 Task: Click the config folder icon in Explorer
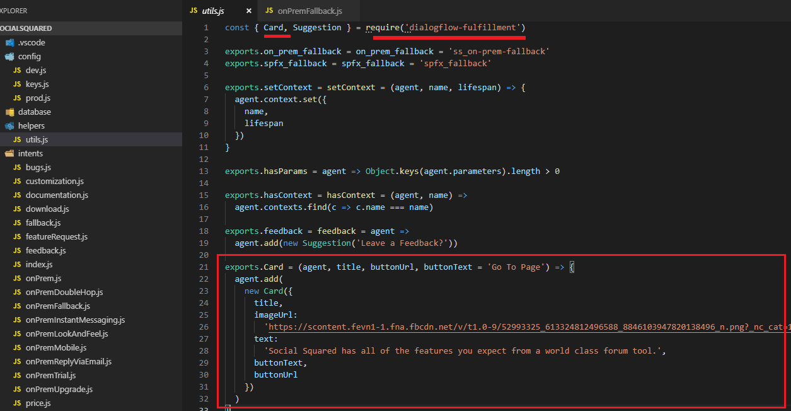(x=9, y=56)
